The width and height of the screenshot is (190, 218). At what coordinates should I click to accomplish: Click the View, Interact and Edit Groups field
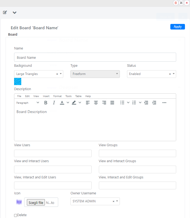click(x=137, y=185)
